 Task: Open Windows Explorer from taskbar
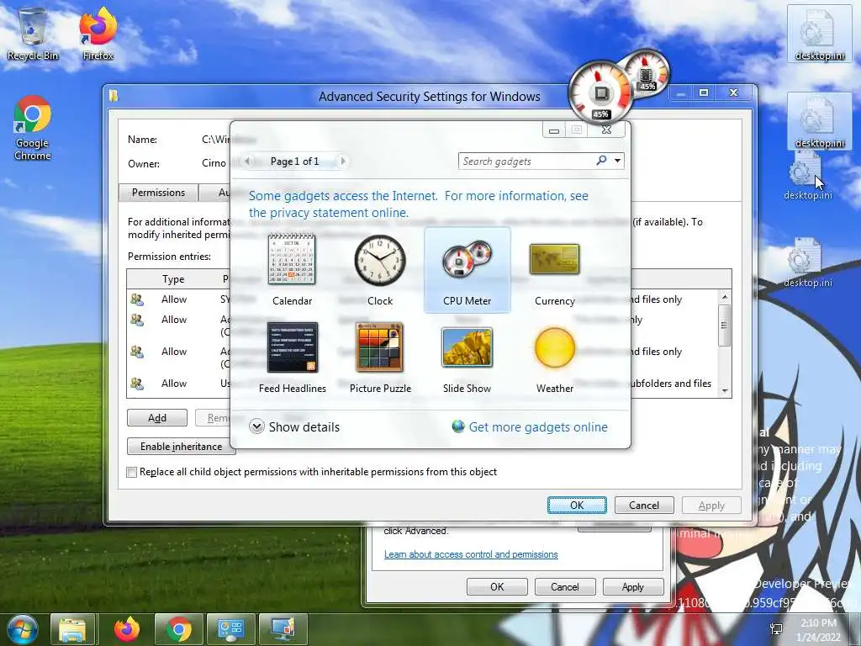[x=72, y=629]
